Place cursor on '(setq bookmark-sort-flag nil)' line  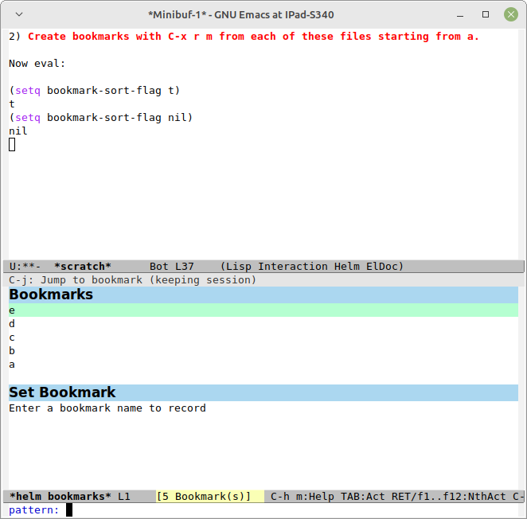[x=101, y=117]
